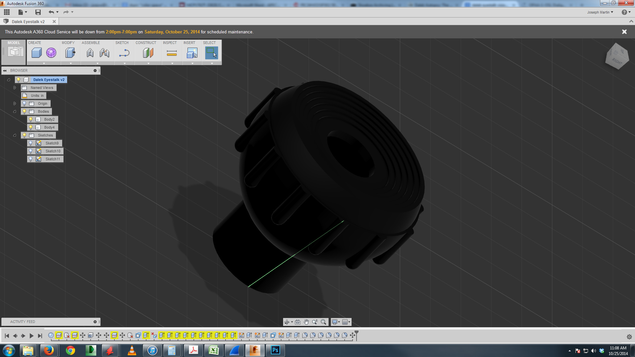Toggle visibility bulb for Bodies folder
The width and height of the screenshot is (635, 357).
pyautogui.click(x=24, y=111)
